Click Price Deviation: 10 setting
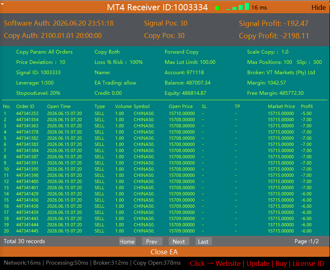Viewport: 330px width, 270px height. click(40, 62)
